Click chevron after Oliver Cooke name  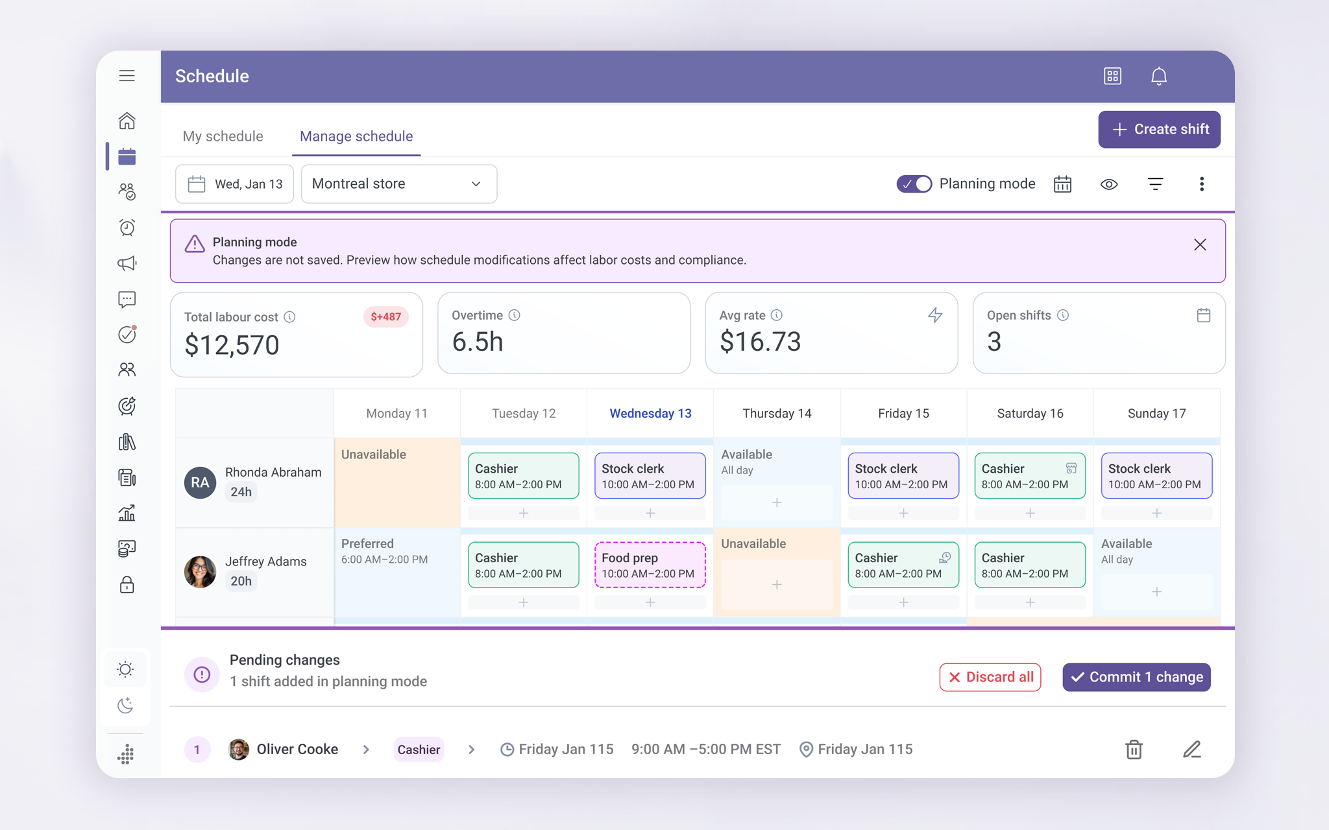(x=366, y=750)
